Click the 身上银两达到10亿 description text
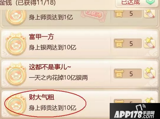Viewport: 160px width, 119px height. tap(53, 47)
